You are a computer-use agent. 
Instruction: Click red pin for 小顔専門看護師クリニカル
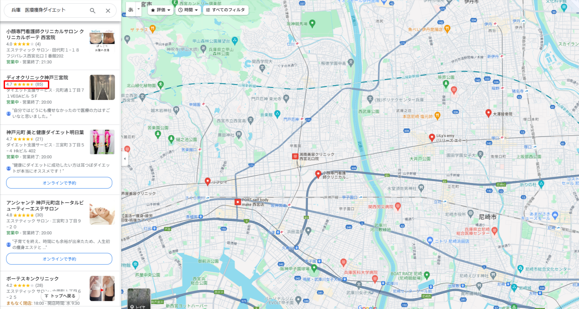[x=318, y=174]
